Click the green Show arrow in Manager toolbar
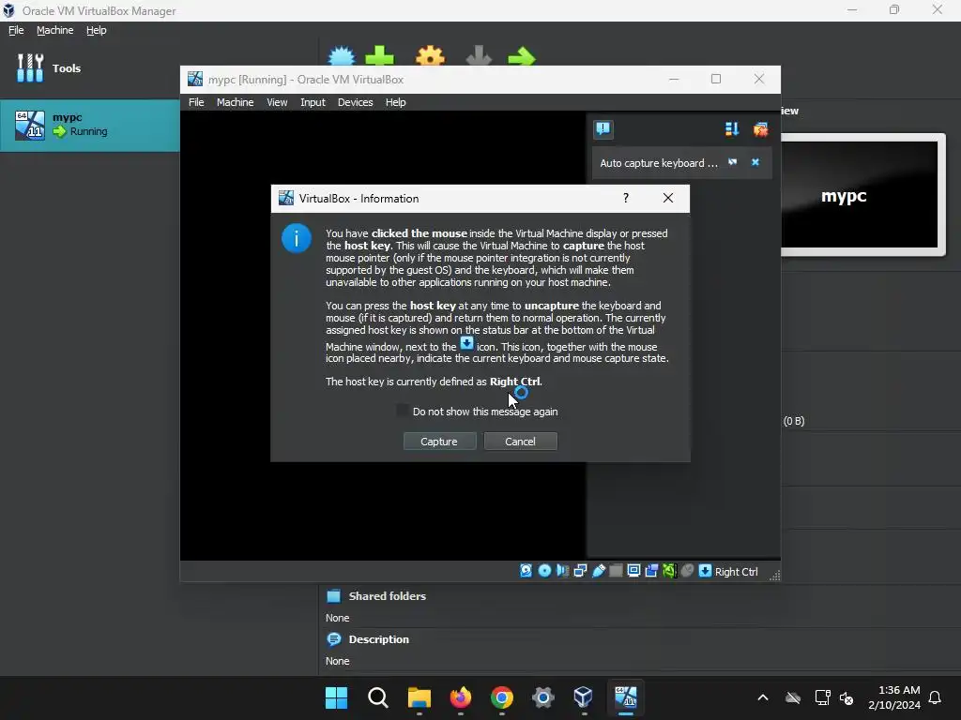This screenshot has height=720, width=961. tap(522, 57)
